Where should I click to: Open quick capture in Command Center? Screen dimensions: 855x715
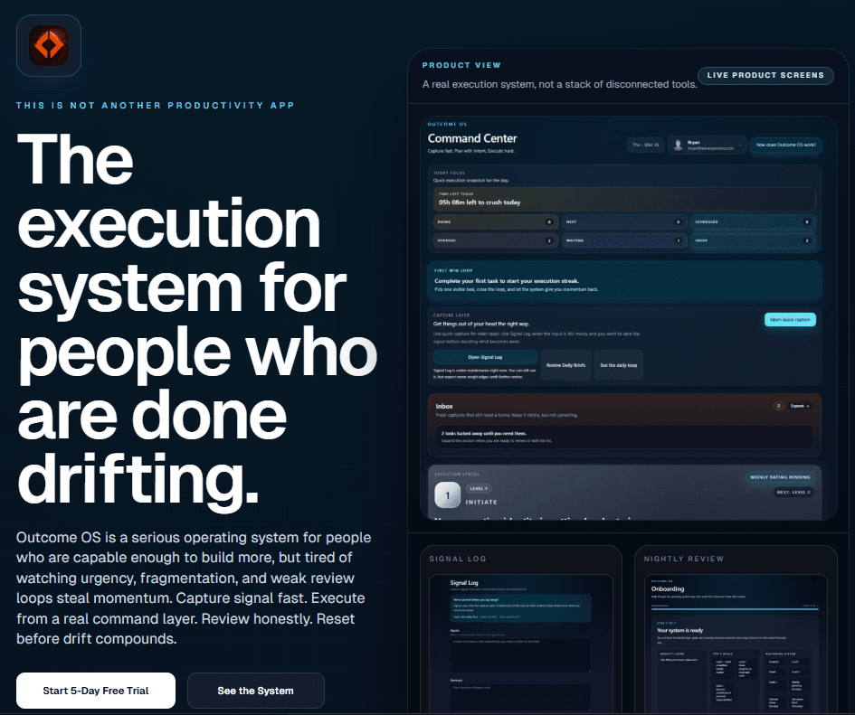click(790, 320)
